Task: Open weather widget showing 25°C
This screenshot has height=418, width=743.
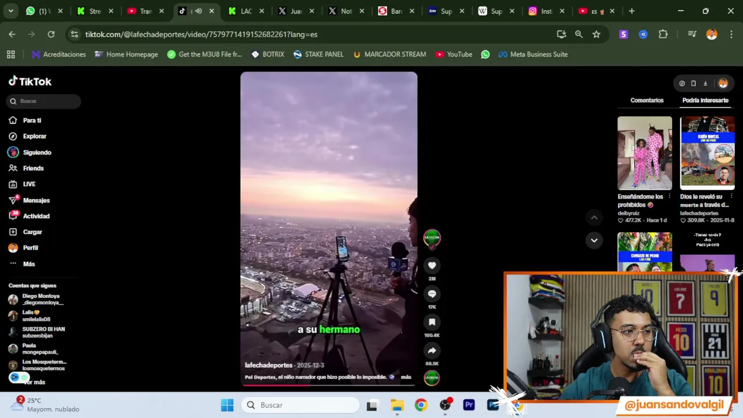Action: [45, 405]
